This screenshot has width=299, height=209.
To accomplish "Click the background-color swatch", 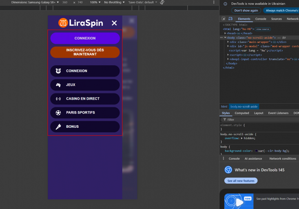I will coord(256,151).
